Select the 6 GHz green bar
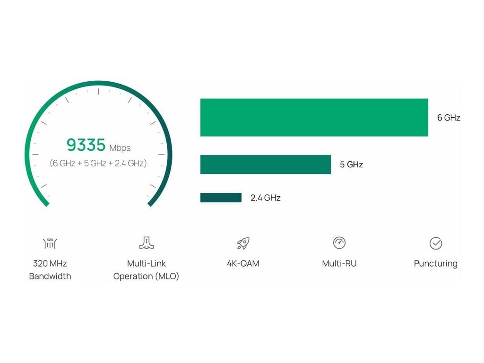Image resolution: width=484 pixels, height=363 pixels. (x=314, y=117)
